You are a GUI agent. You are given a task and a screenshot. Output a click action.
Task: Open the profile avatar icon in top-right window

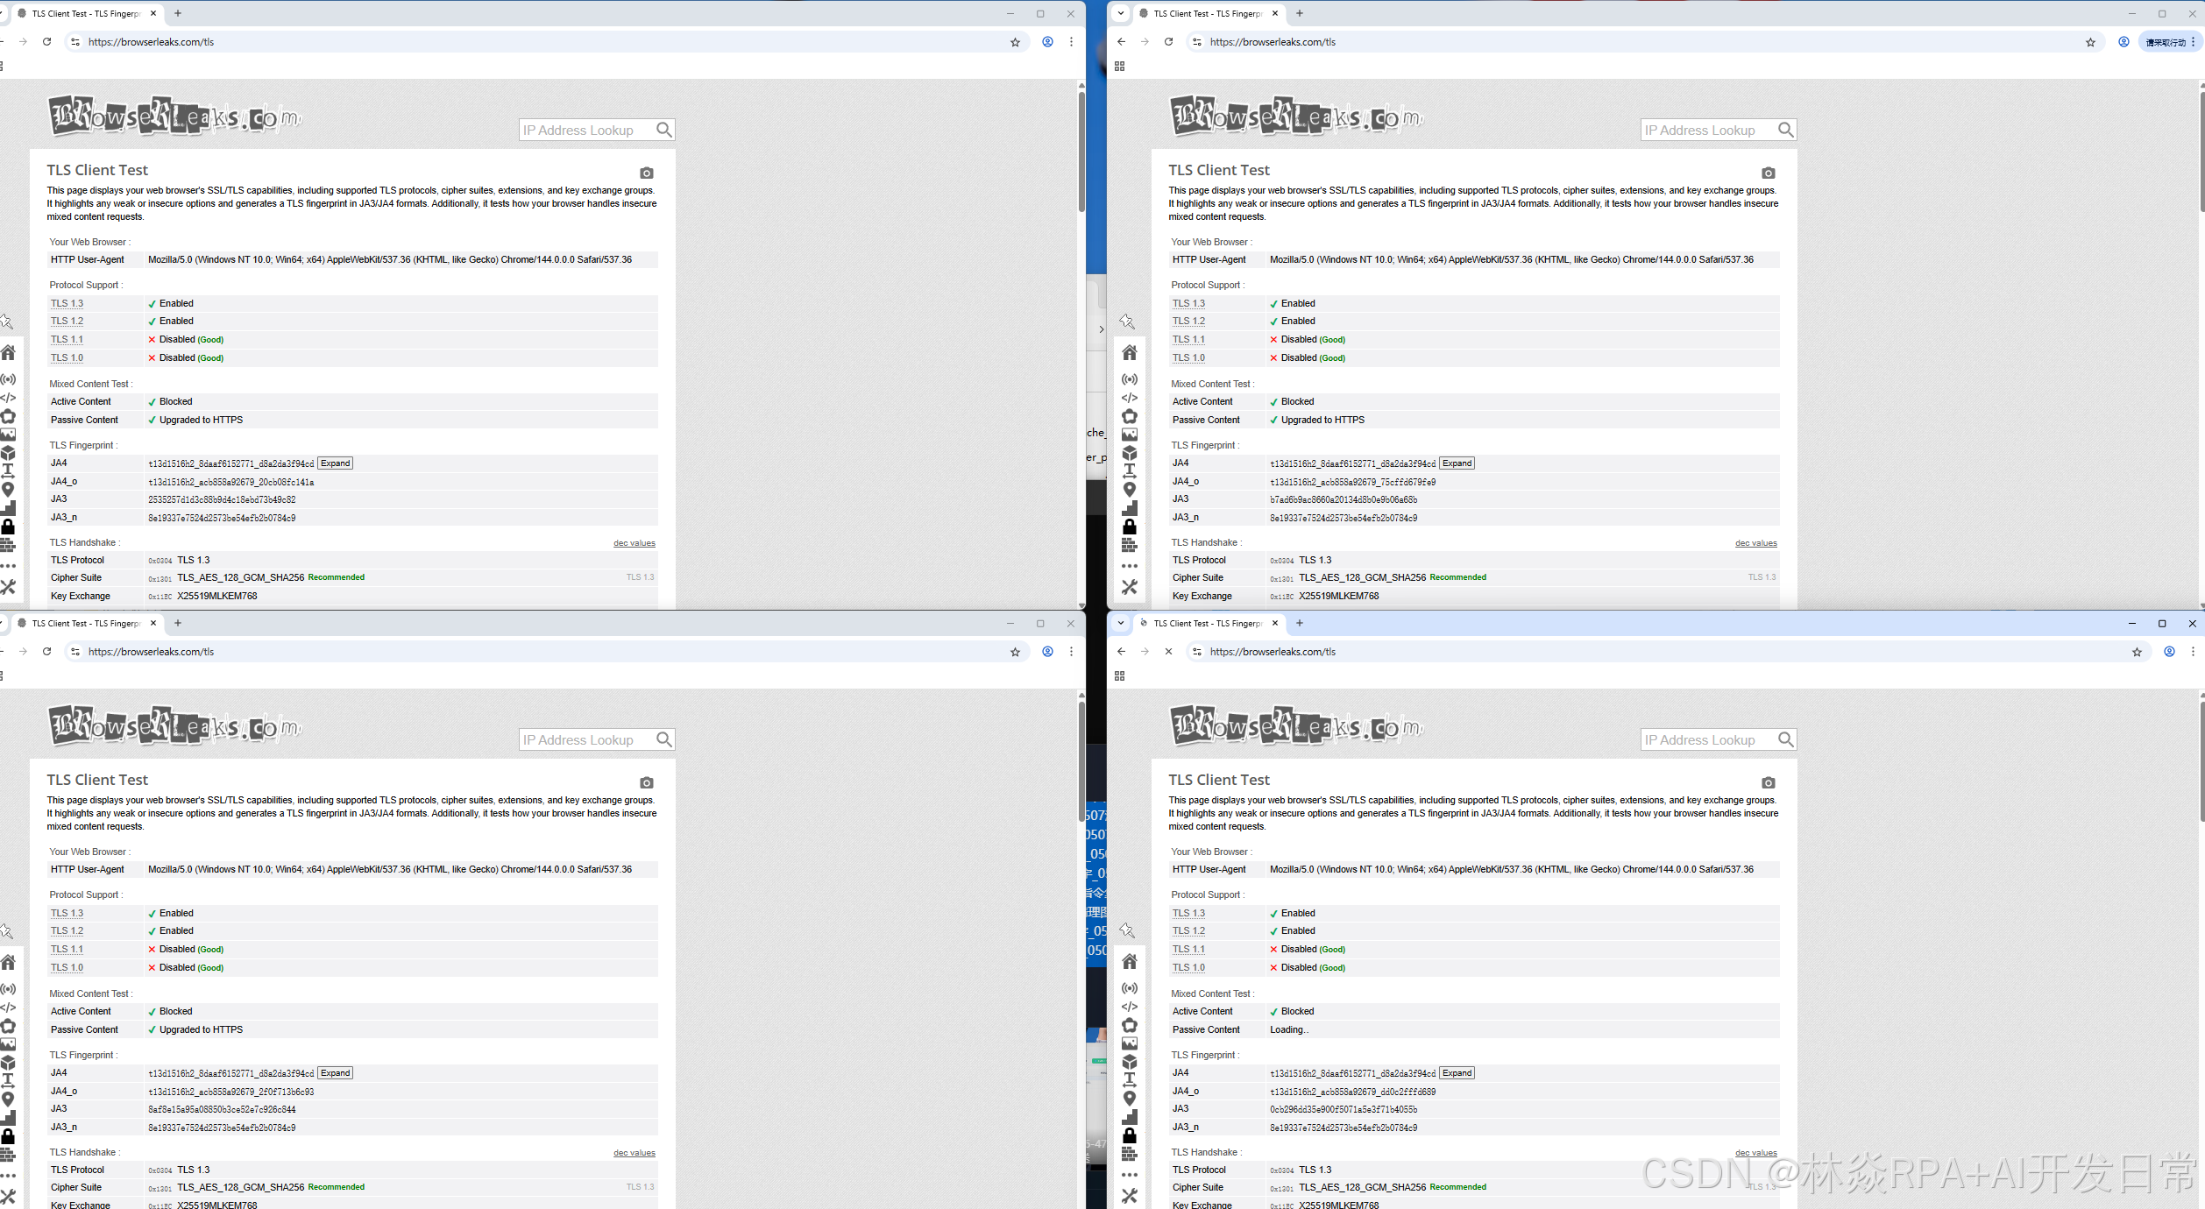click(2123, 42)
